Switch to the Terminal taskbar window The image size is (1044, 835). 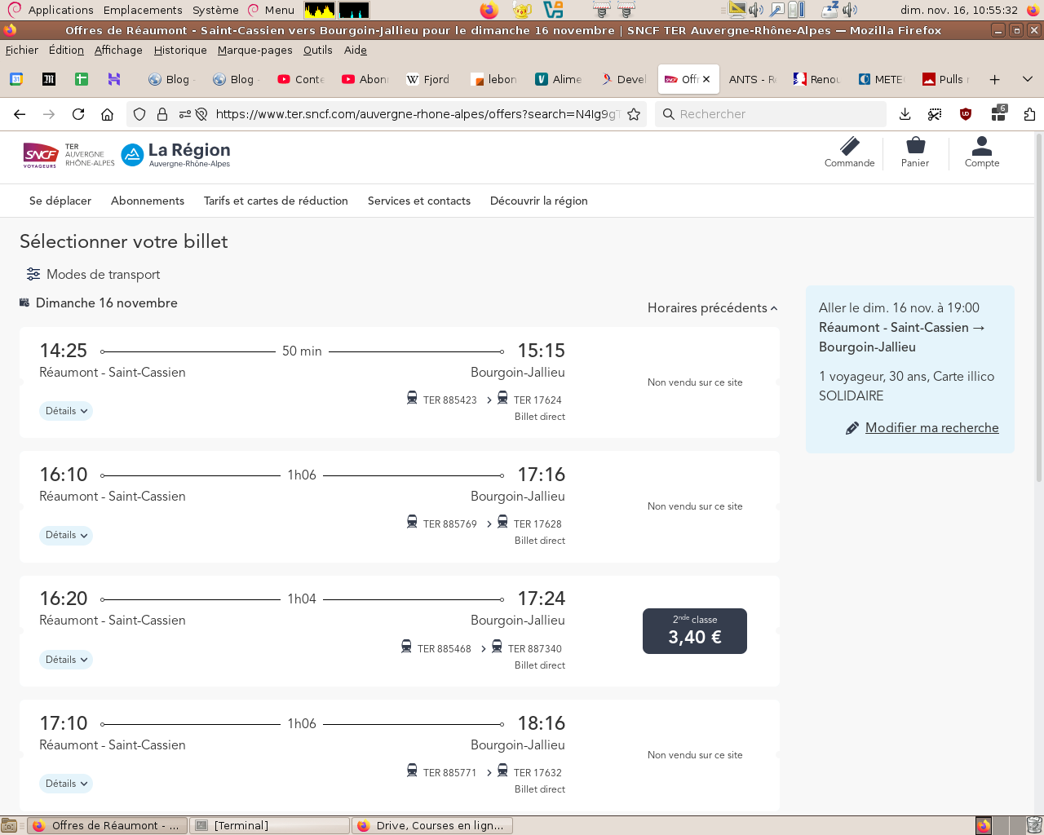point(269,825)
